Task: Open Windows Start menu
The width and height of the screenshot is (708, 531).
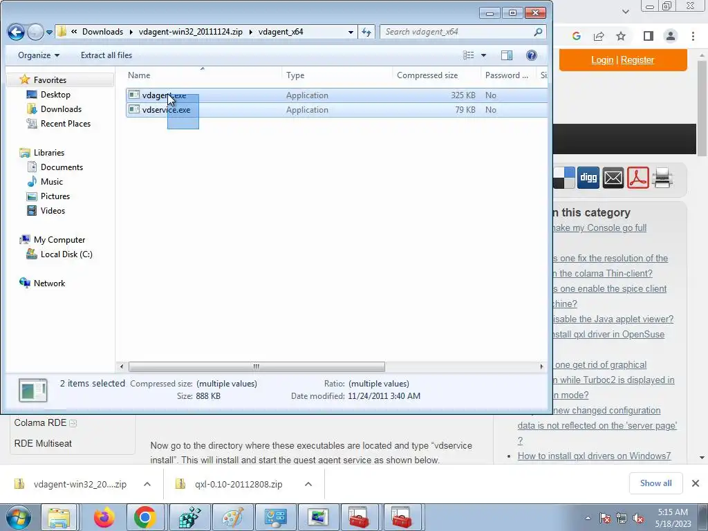Action: [19, 517]
